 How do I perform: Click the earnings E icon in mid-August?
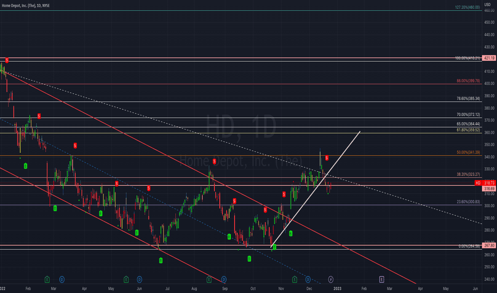[x=209, y=279]
